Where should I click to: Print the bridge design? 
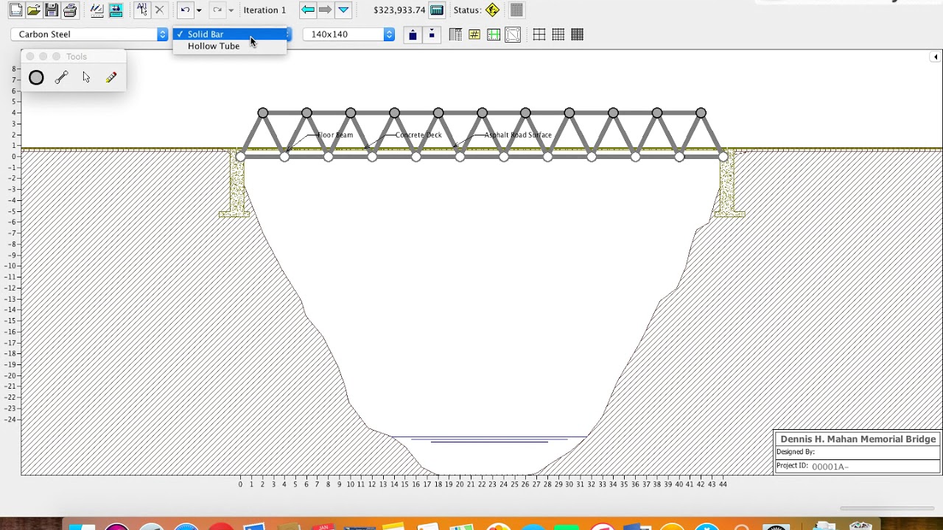pyautogui.click(x=70, y=10)
